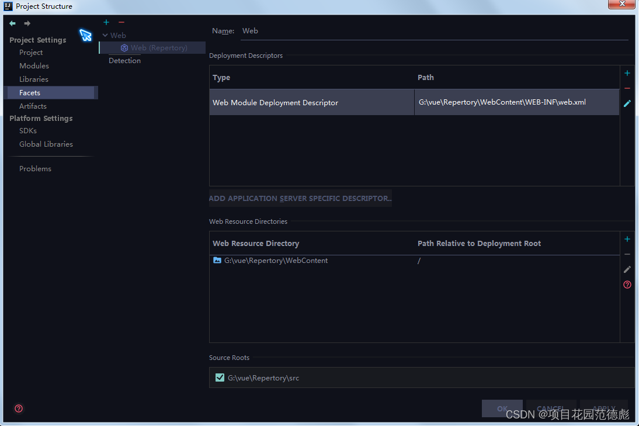Image resolution: width=639 pixels, height=426 pixels.
Task: Click the Name field containing Web
Action: pyautogui.click(x=435, y=31)
